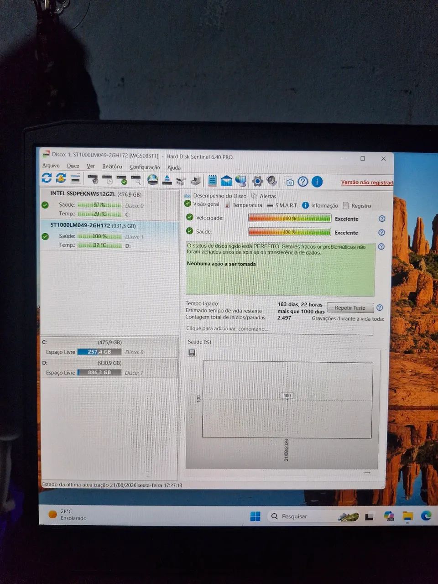Screen dimensions: 438x584
Task: Select ST1000LM049-2GH172 disk entry
Action: point(109,235)
